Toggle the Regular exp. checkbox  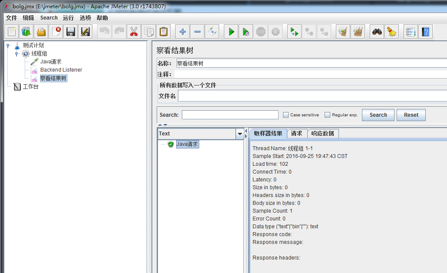pos(327,115)
